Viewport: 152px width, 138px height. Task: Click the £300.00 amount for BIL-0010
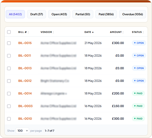tap(118, 119)
